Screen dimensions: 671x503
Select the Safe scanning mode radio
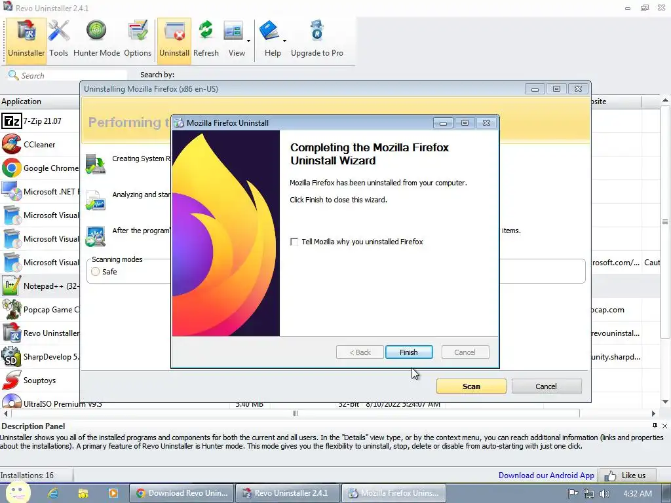click(x=96, y=272)
